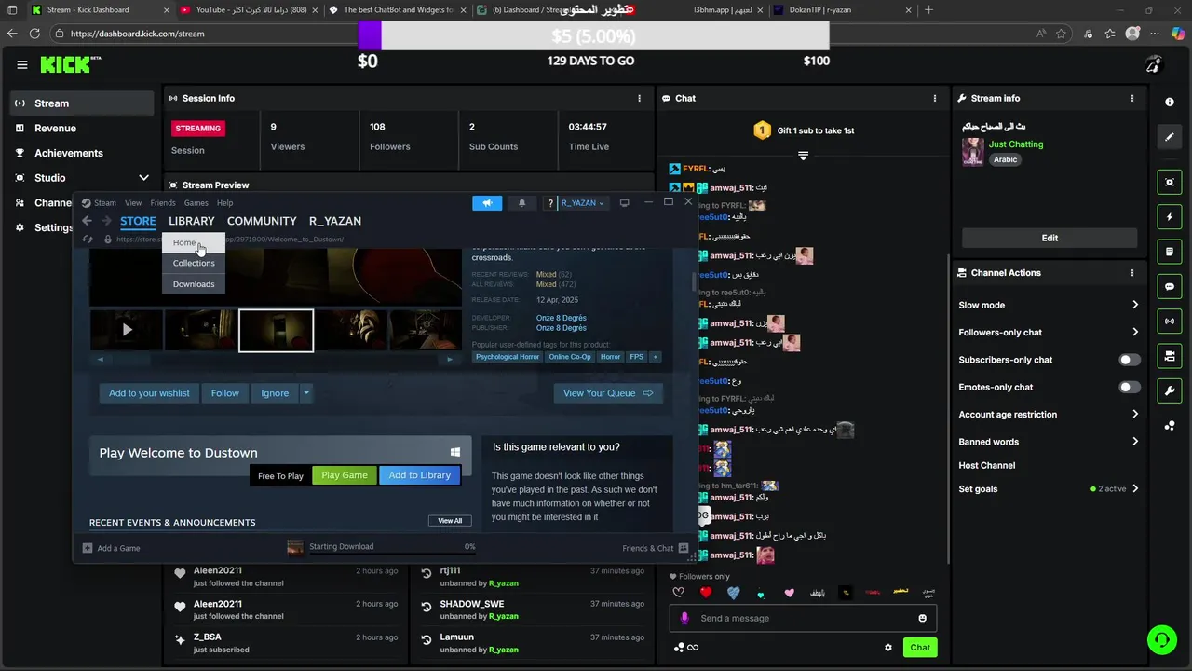Open chat settings gear beside Chat button
This screenshot has width=1192, height=671.
pos(887,647)
